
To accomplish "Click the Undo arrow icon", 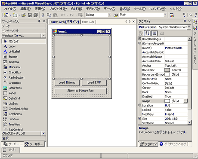I will click(x=63, y=15).
